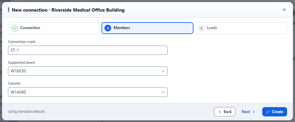Image resolution: width=295 pixels, height=122 pixels.
Task: Open the W14X90 column selection box
Action: point(88,92)
